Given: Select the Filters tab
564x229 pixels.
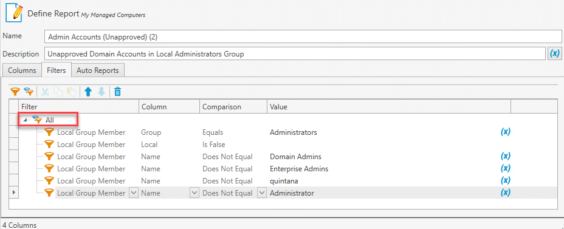Looking at the screenshot, I should 57,70.
